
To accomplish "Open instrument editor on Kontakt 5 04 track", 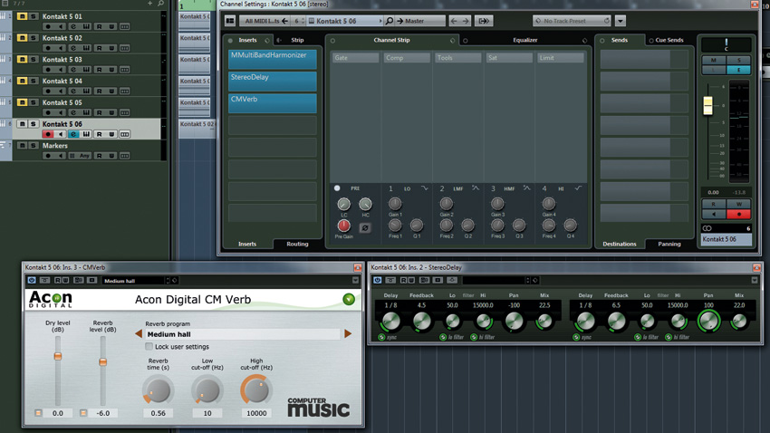I will 86,91.
